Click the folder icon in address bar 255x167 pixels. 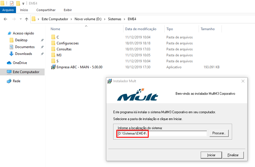point(34,19)
